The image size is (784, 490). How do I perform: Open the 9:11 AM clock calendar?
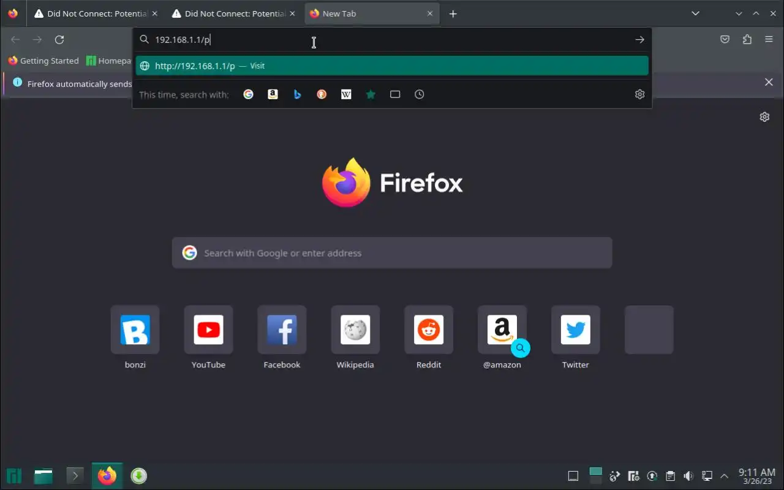tap(757, 476)
